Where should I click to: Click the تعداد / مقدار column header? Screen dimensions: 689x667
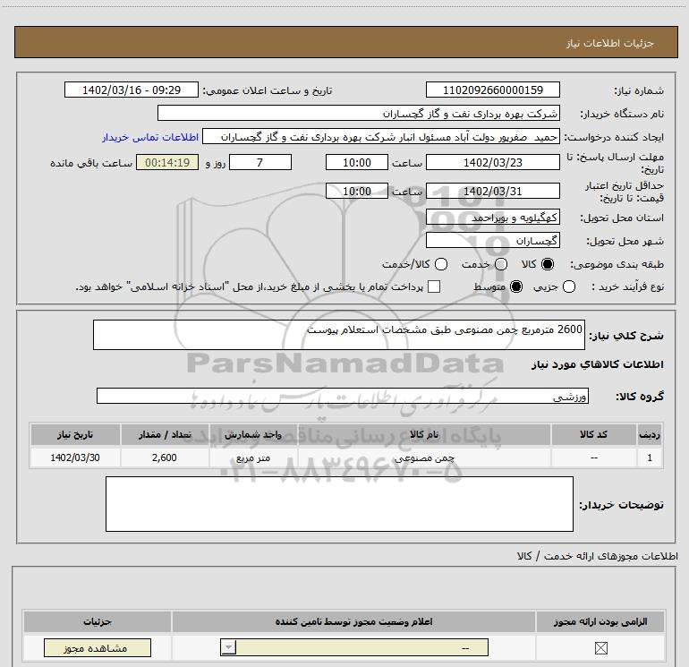click(x=165, y=434)
